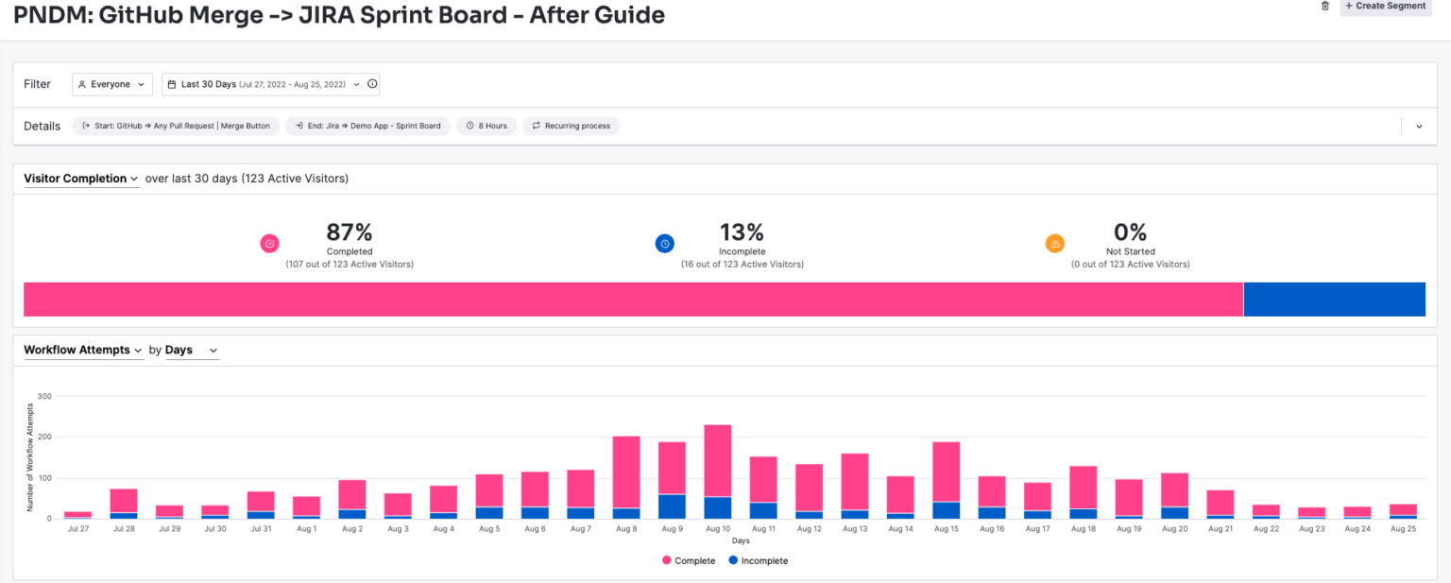The height and width of the screenshot is (583, 1451).
Task: Click the Create Segment button
Action: coord(1385,6)
